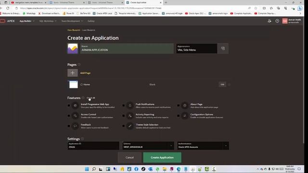Open WhatsApp from the taskbar
Screen dimensions: 308x173
coord(157,169)
